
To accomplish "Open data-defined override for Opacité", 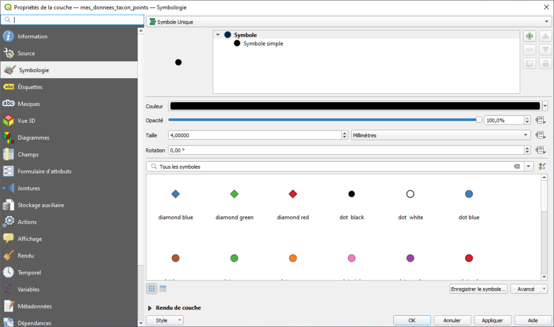I will (541, 120).
